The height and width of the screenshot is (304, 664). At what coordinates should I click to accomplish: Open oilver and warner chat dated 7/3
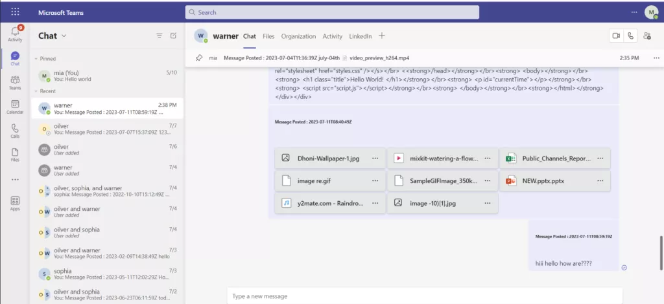[x=108, y=254]
